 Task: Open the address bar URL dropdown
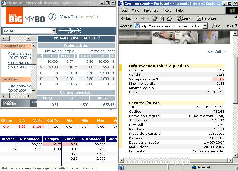click(205, 26)
